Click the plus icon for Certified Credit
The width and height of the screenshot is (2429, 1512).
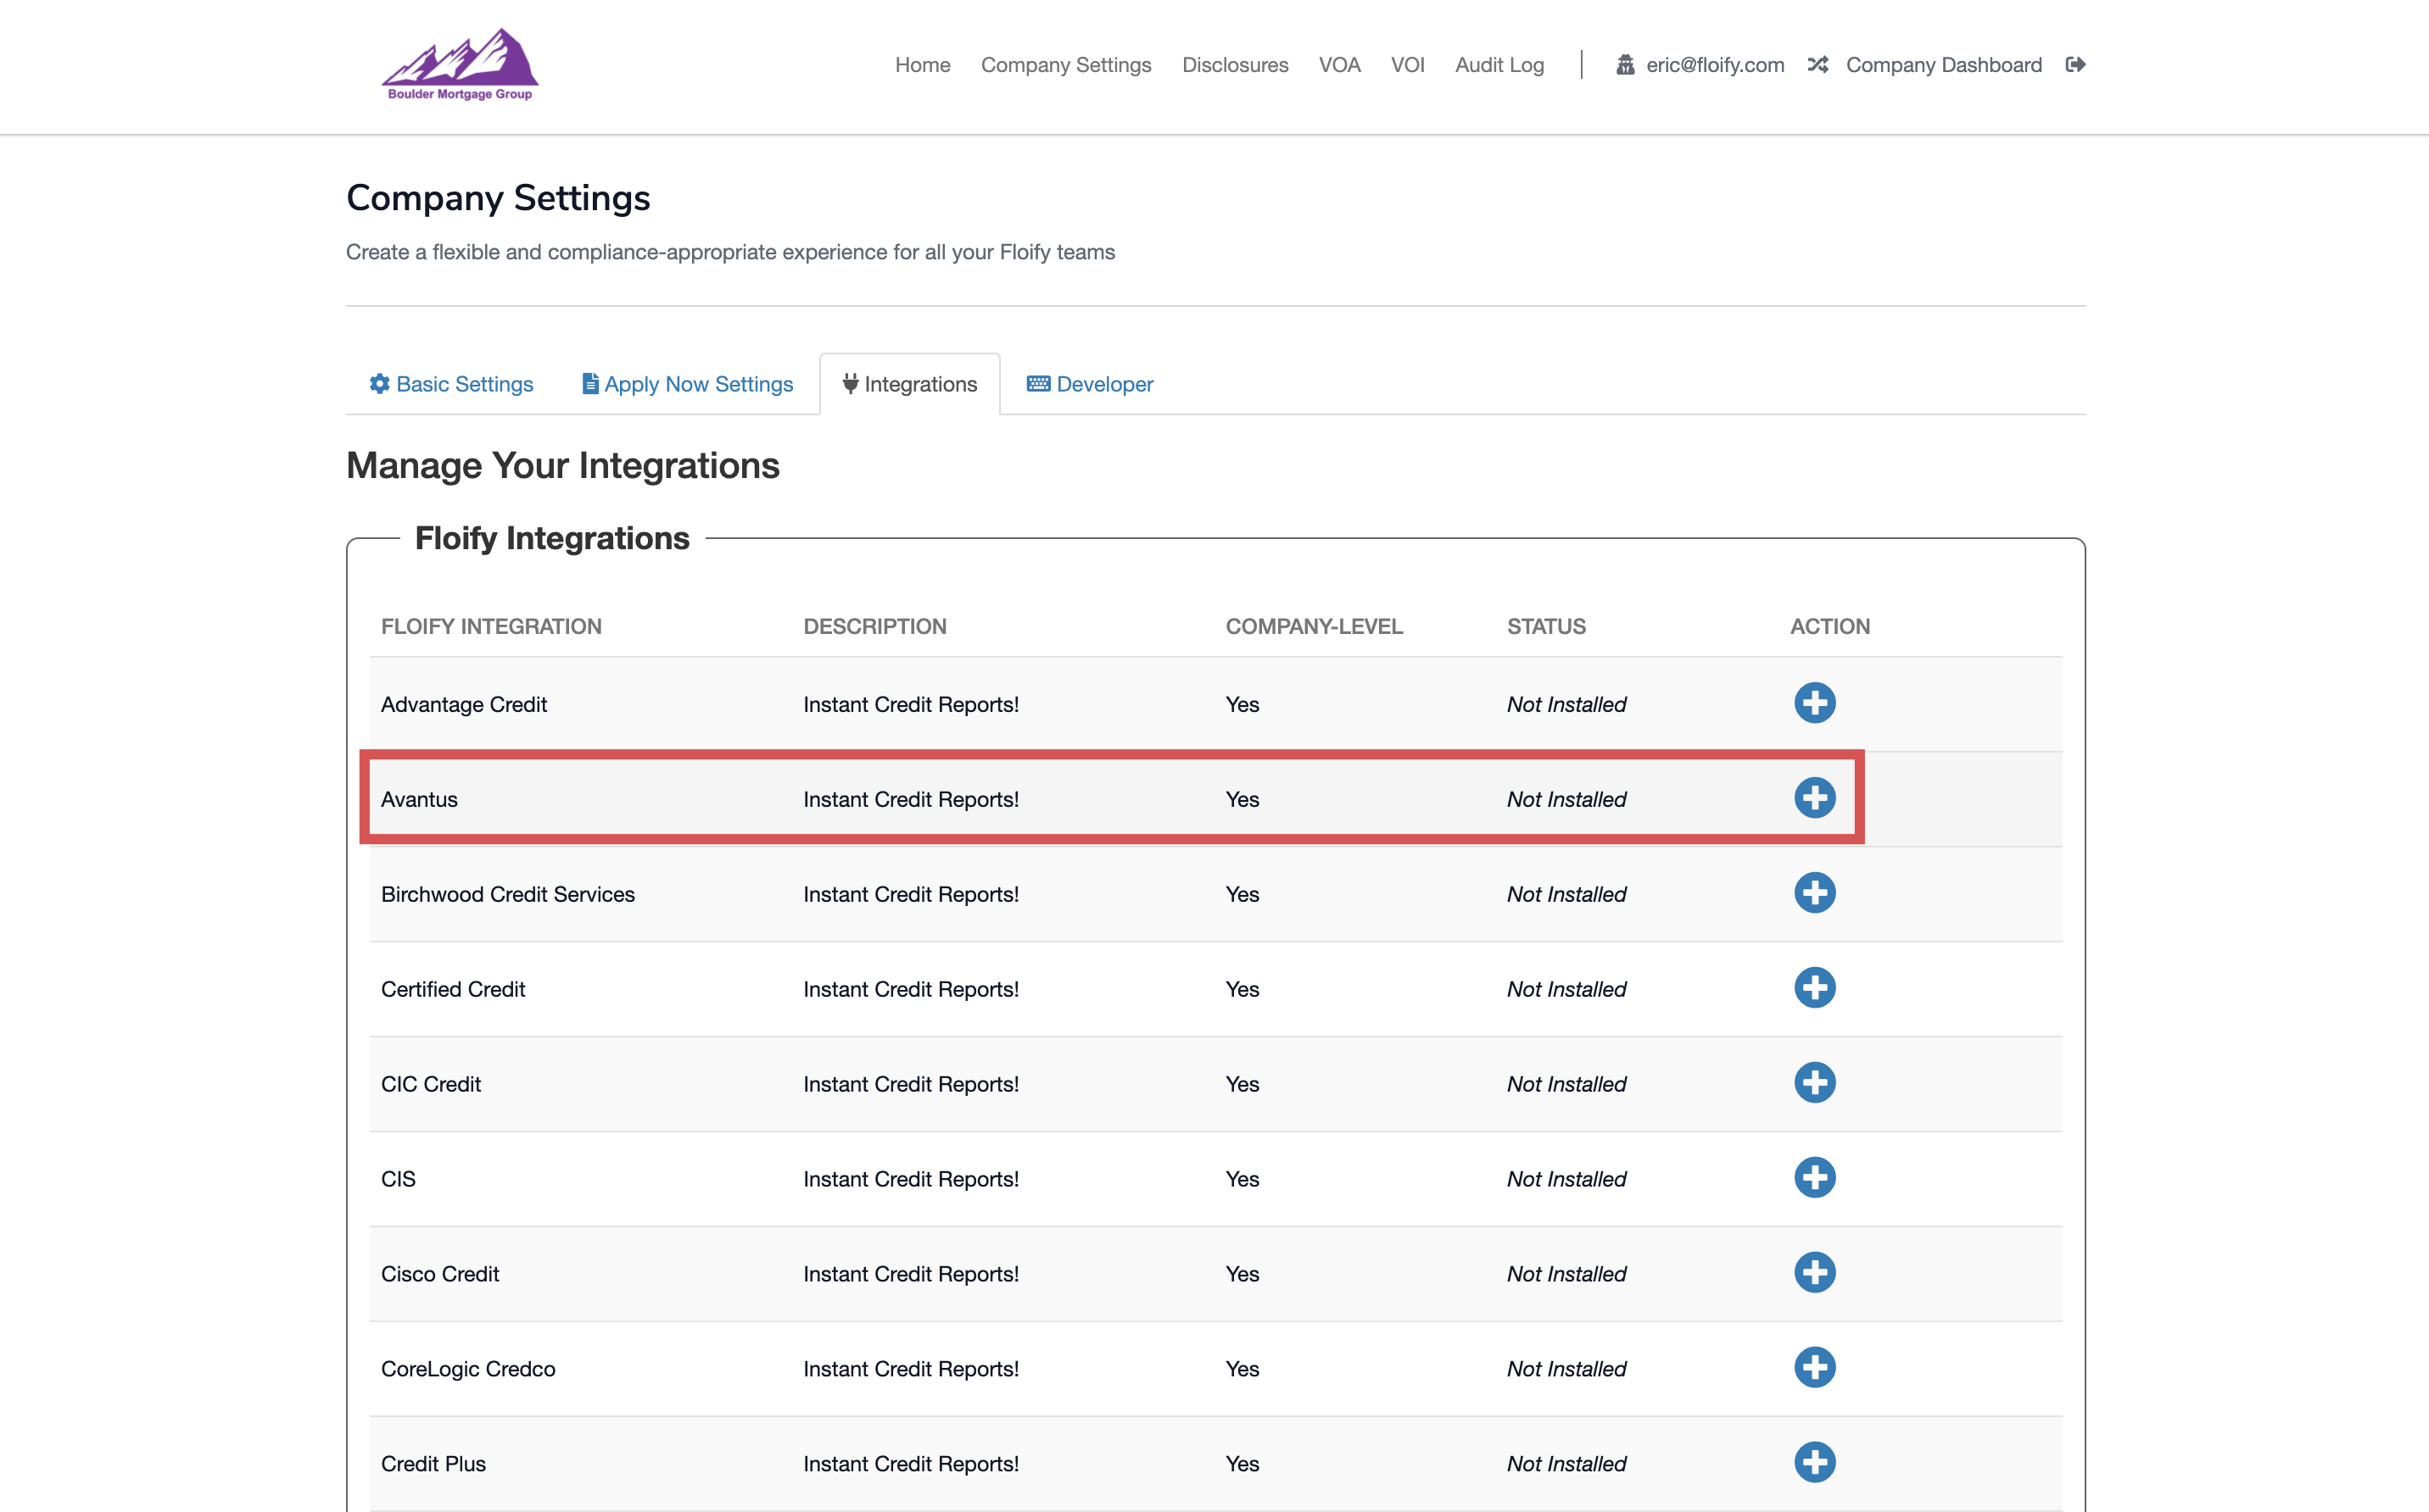coord(1814,988)
